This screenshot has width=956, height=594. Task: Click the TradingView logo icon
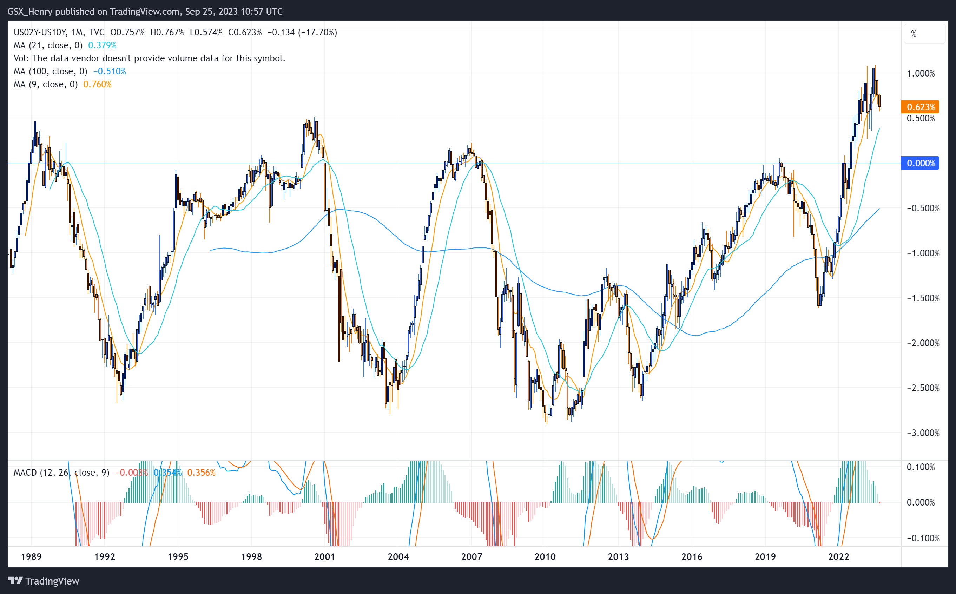click(x=15, y=581)
